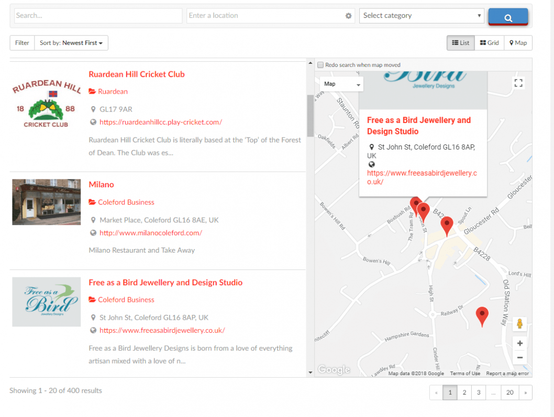This screenshot has width=554, height=417.
Task: Click Free as a Bird logo thumbnail
Action: tap(46, 302)
